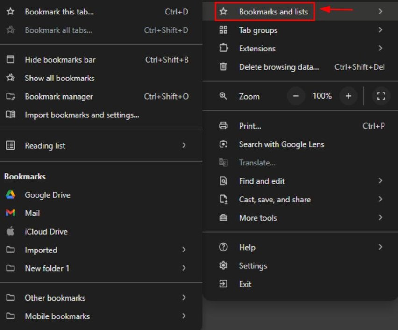Open the Mail bookmark
398x330 pixels.
101,213
